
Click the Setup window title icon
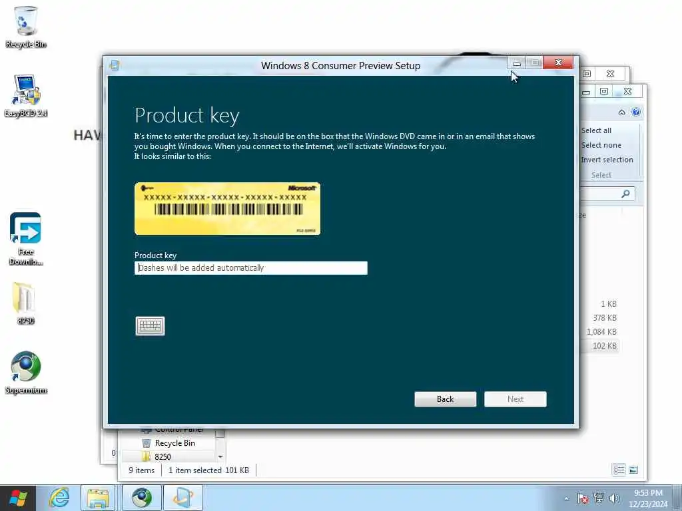(115, 65)
